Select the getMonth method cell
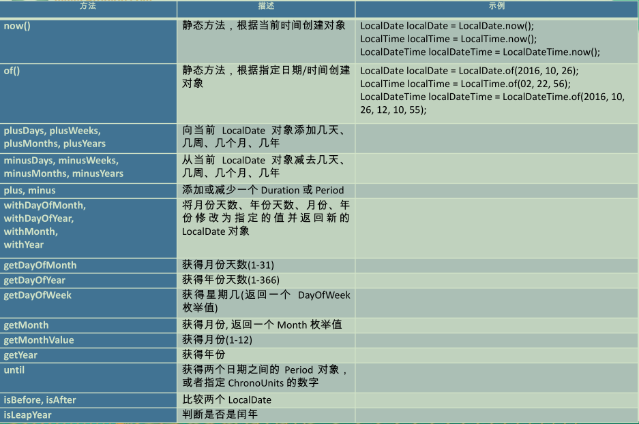639x424 pixels. (x=89, y=325)
